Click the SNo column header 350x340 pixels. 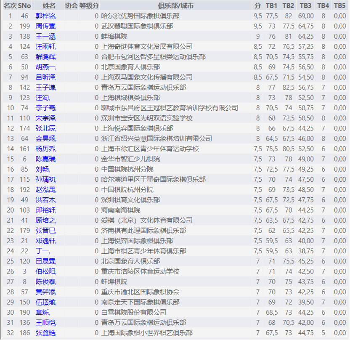tap(24, 5)
